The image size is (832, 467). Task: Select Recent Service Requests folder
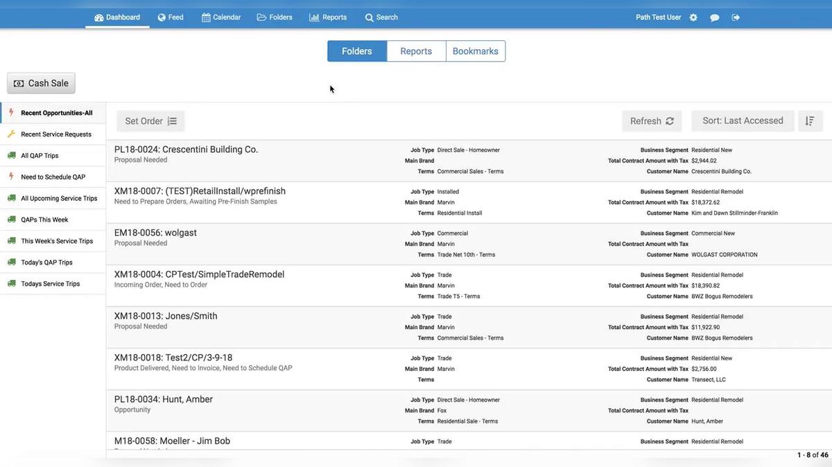(53, 134)
